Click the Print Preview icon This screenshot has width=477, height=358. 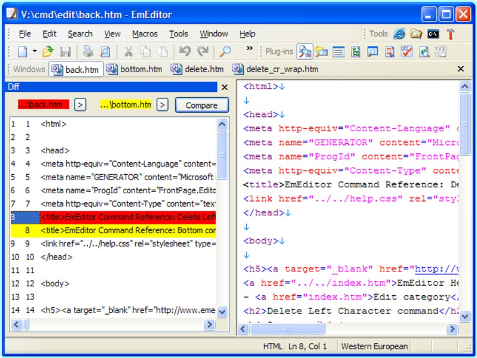tap(105, 52)
